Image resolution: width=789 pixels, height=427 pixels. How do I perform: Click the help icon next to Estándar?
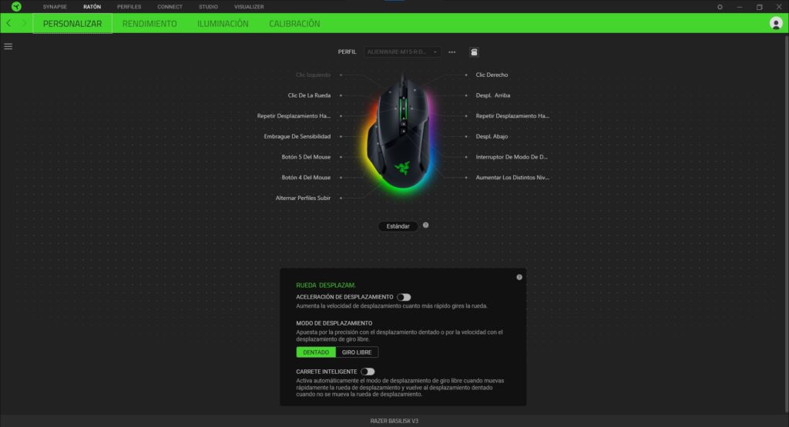(x=425, y=225)
